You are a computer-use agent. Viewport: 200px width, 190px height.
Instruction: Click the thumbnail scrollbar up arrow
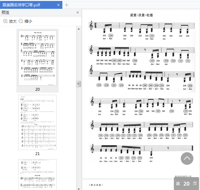[79, 29]
